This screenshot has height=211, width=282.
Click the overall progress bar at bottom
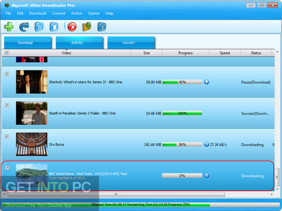tap(141, 205)
